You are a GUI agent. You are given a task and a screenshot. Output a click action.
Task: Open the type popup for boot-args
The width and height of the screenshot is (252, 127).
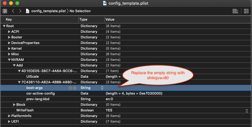pos(102,88)
